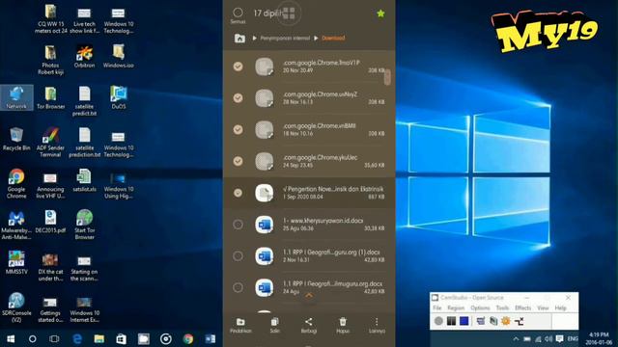
Task: Select the ADF Sender Terminal desktop icon
Action: [x=50, y=142]
